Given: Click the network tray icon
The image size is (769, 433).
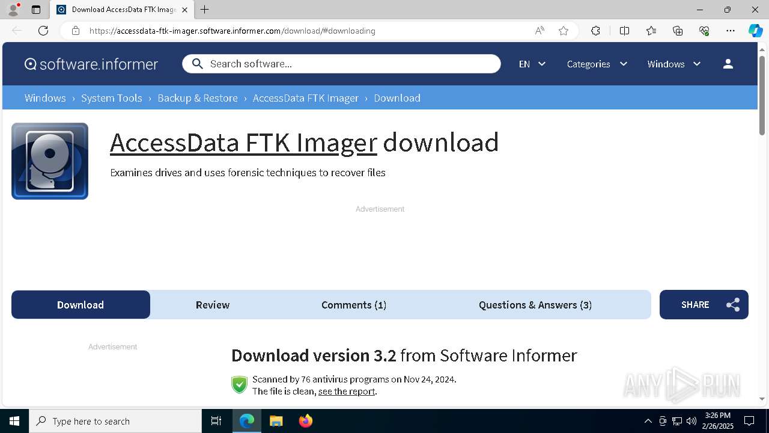Looking at the screenshot, I should pyautogui.click(x=677, y=421).
